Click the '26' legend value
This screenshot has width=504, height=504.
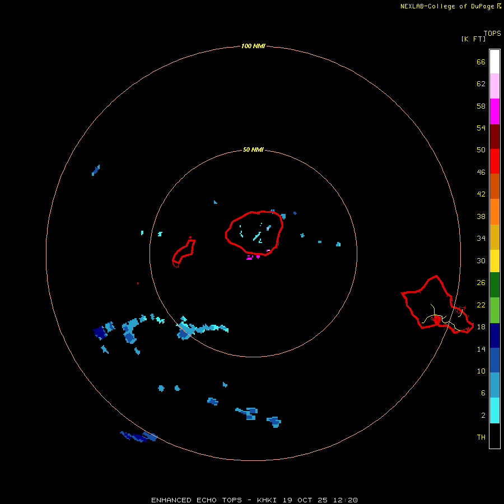tap(481, 283)
